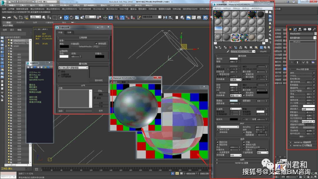Toggle the 自动 checkbox in material preview

pyautogui.click(x=111, y=82)
